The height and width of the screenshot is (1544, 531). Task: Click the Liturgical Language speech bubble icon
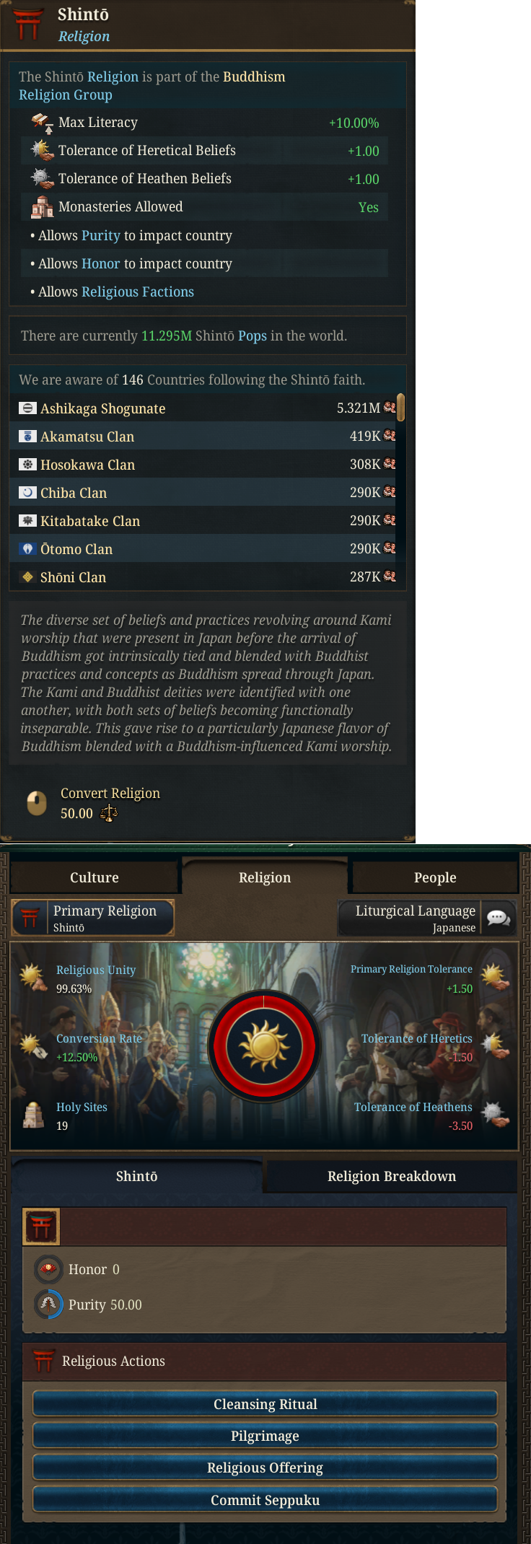pyautogui.click(x=499, y=918)
